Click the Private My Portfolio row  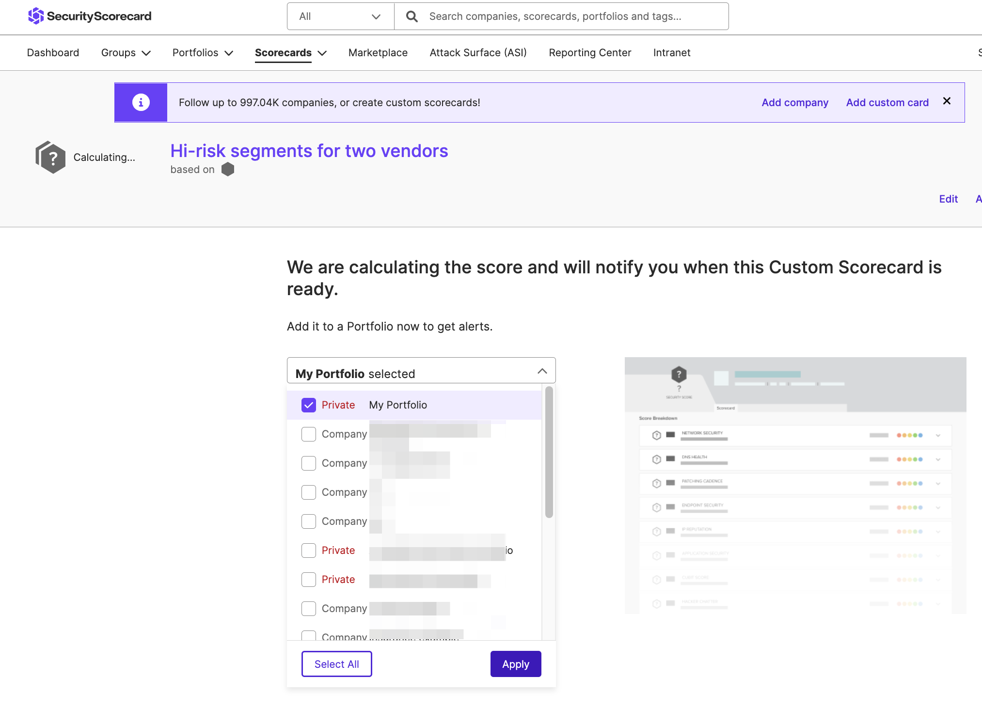click(x=414, y=405)
